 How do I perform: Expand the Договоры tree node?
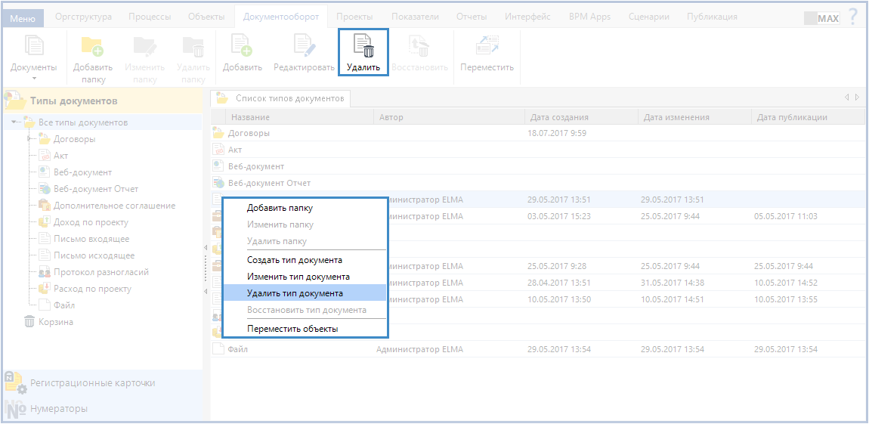(x=29, y=139)
